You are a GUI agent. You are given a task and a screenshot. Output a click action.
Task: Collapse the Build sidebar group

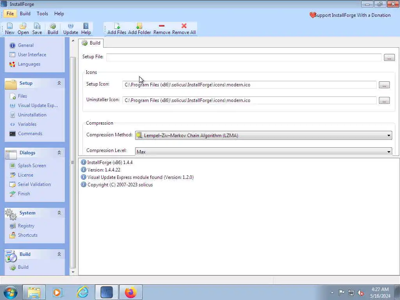tap(59, 254)
